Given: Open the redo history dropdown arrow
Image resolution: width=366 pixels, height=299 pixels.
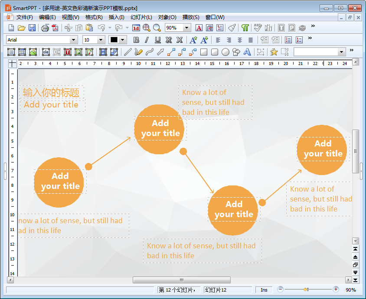Looking at the screenshot, I should pos(127,28).
